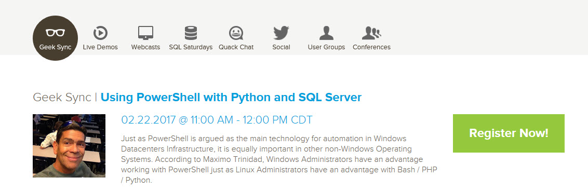588x191 pixels.
Task: Open the Conferences text label
Action: pos(371,47)
